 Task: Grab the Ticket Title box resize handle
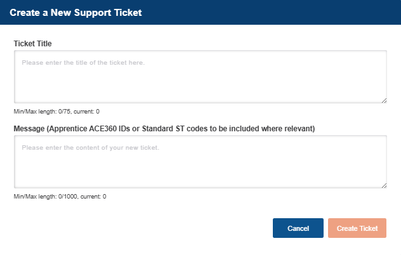[384, 100]
